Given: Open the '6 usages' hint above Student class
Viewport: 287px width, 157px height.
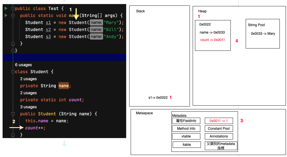Looking at the screenshot, I should tap(23, 65).
